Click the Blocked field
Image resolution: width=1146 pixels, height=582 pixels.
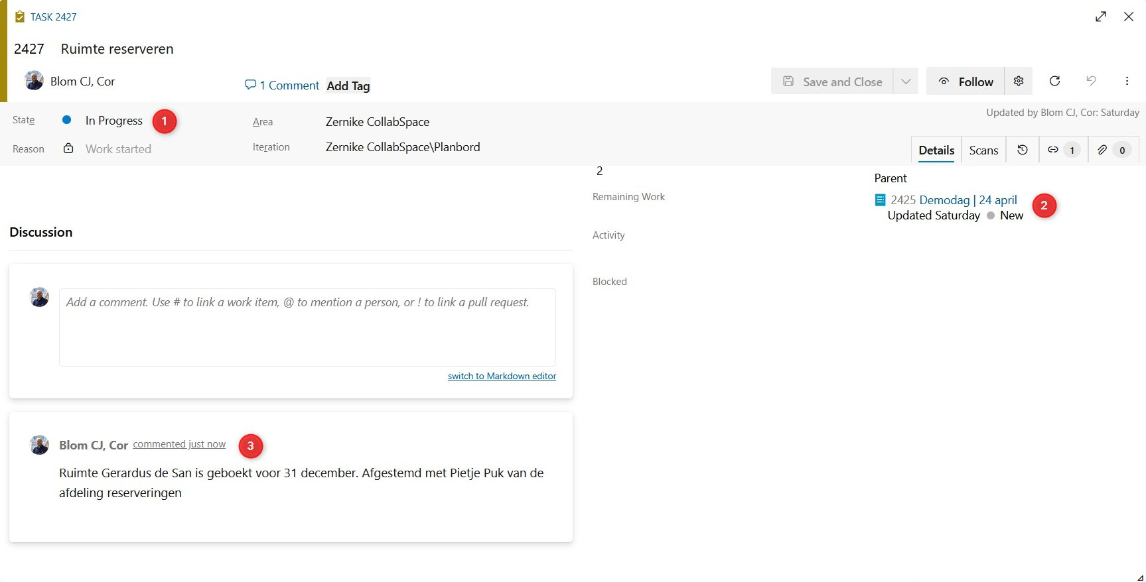point(609,282)
